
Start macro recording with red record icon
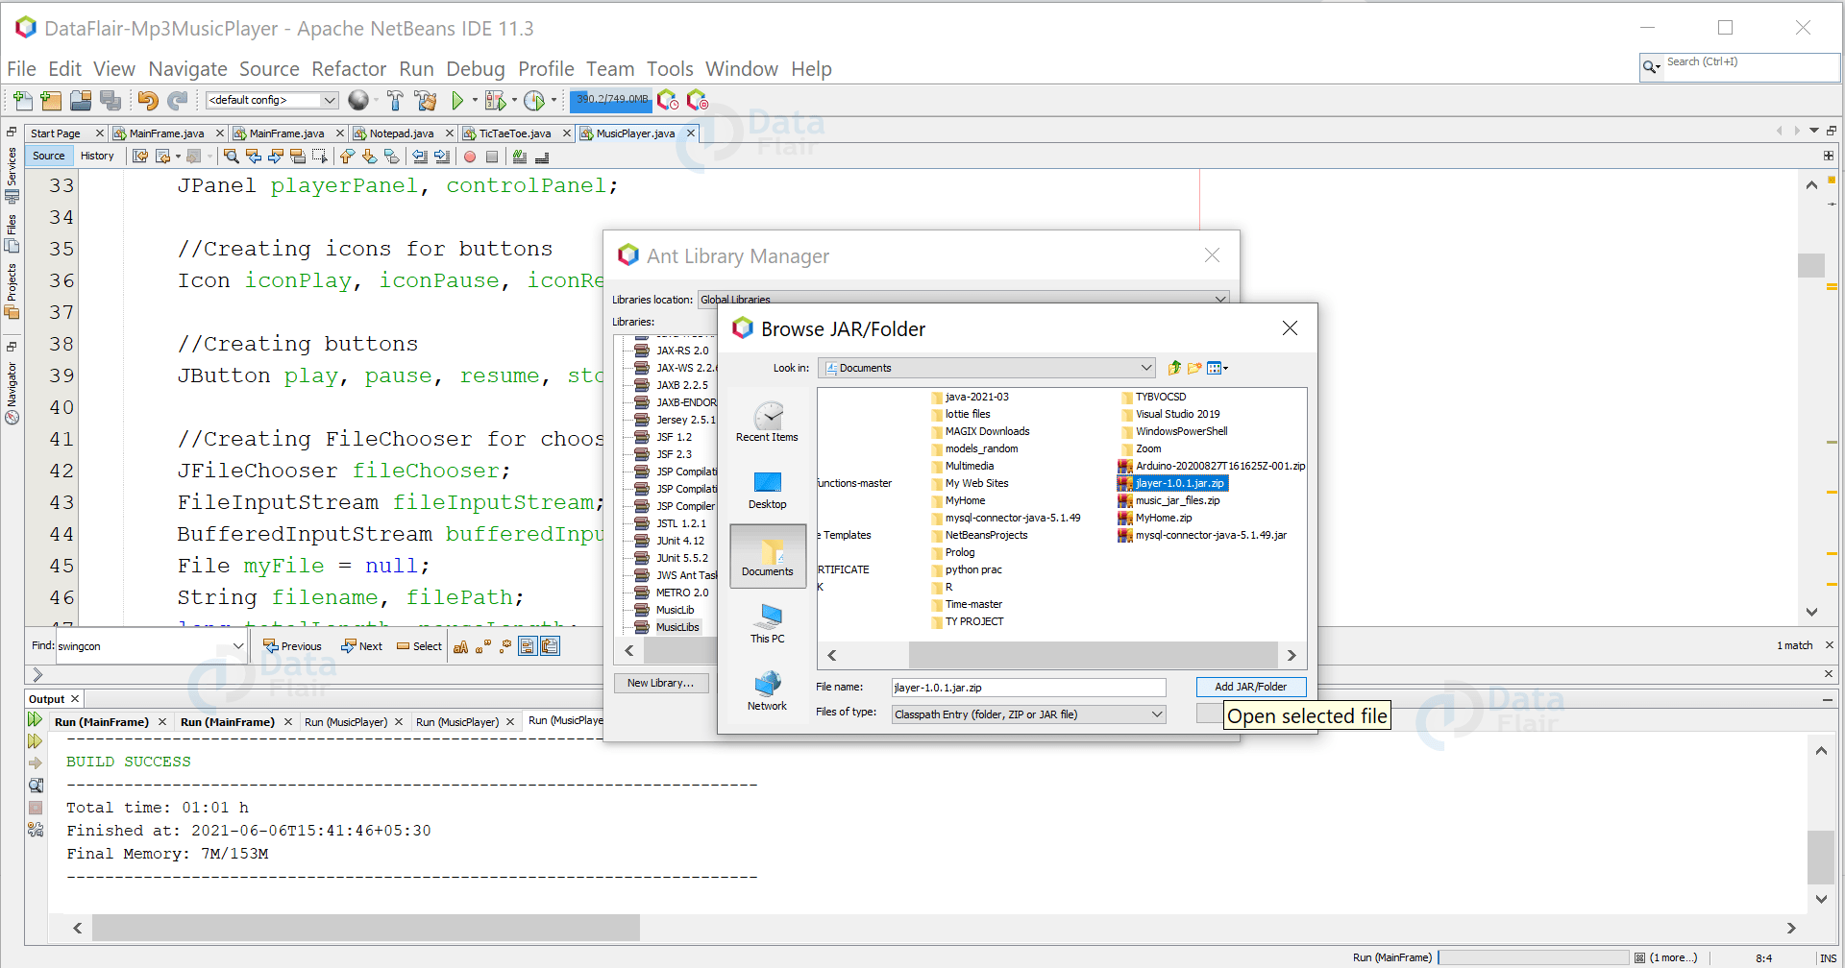click(470, 157)
